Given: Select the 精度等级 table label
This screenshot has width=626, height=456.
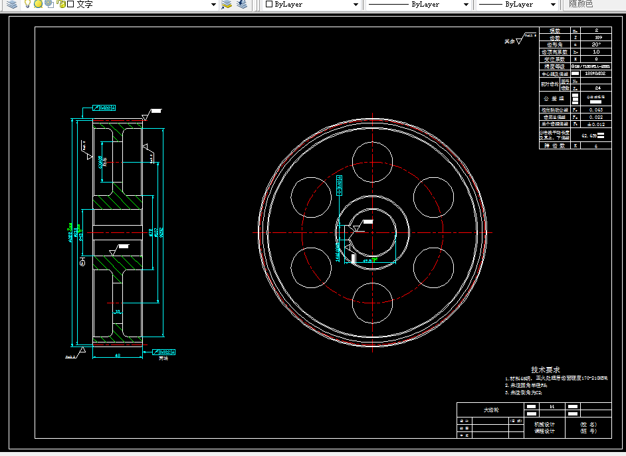Looking at the screenshot, I should pyautogui.click(x=554, y=66).
